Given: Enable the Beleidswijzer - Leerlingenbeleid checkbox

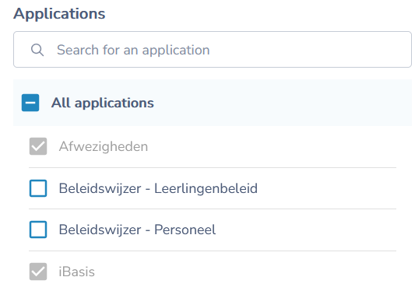Looking at the screenshot, I should point(38,188).
